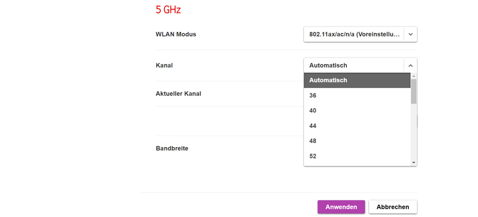Select channel 36 from the list
Screen dimensions: 478x217
[x=357, y=95]
